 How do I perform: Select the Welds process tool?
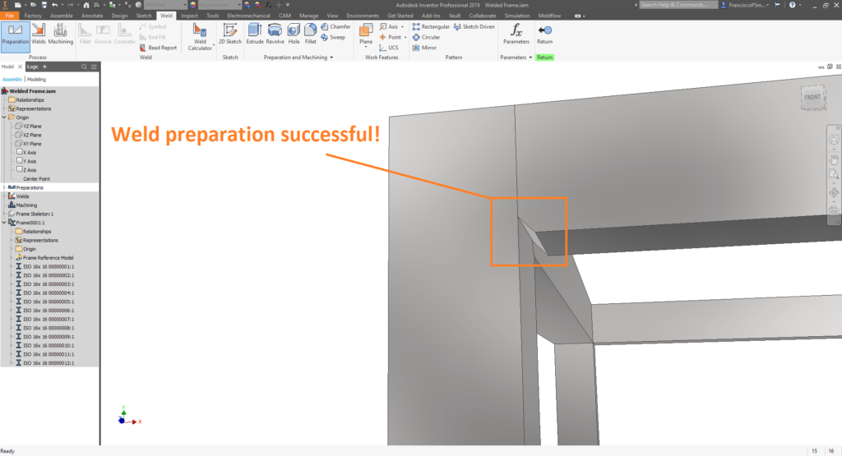coord(39,35)
